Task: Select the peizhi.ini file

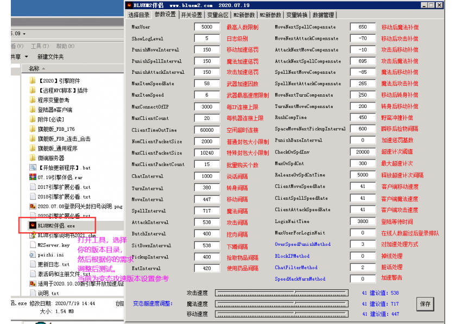Action: tap(50, 255)
